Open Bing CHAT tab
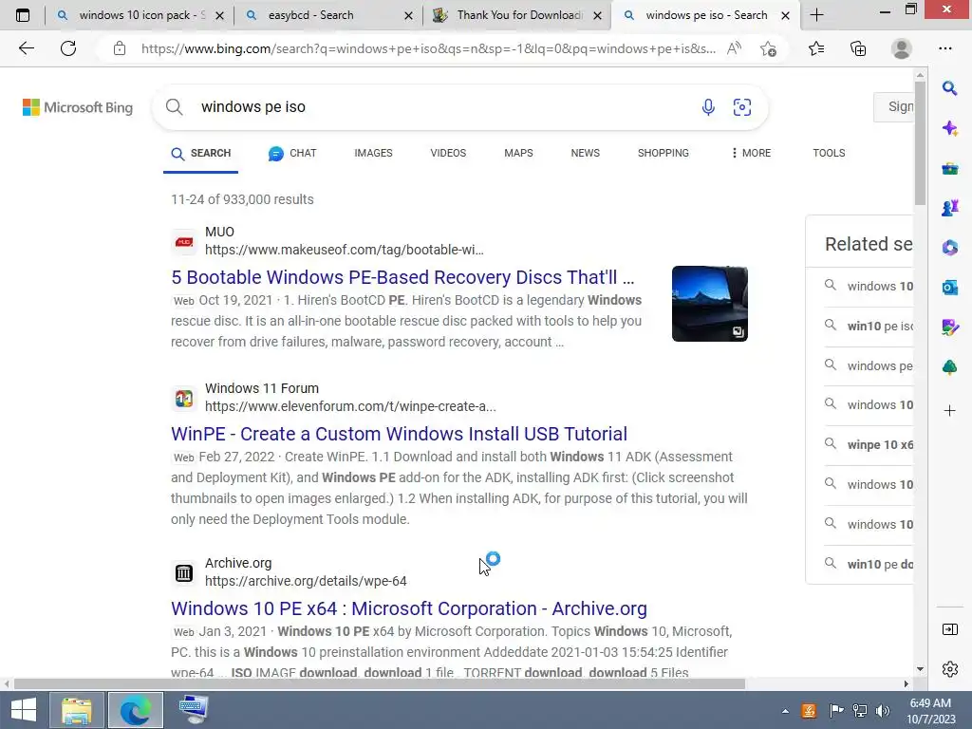 point(292,153)
